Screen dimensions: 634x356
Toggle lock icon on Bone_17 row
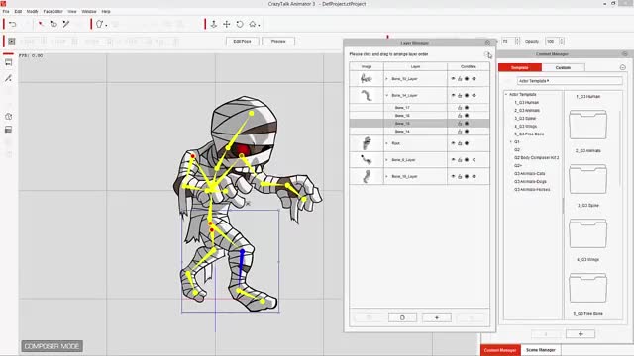[x=460, y=108]
